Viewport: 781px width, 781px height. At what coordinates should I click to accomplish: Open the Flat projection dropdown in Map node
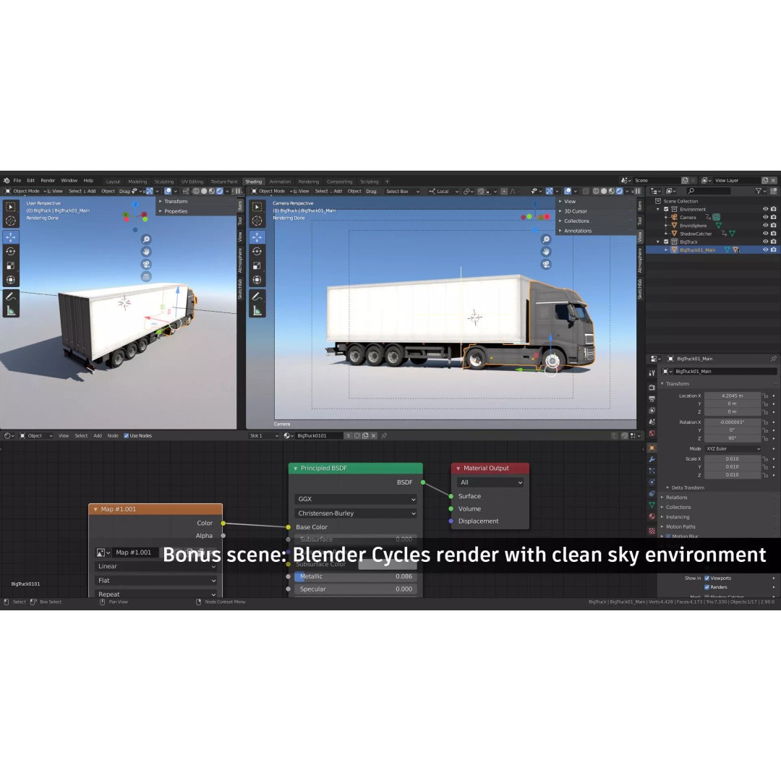(x=156, y=581)
